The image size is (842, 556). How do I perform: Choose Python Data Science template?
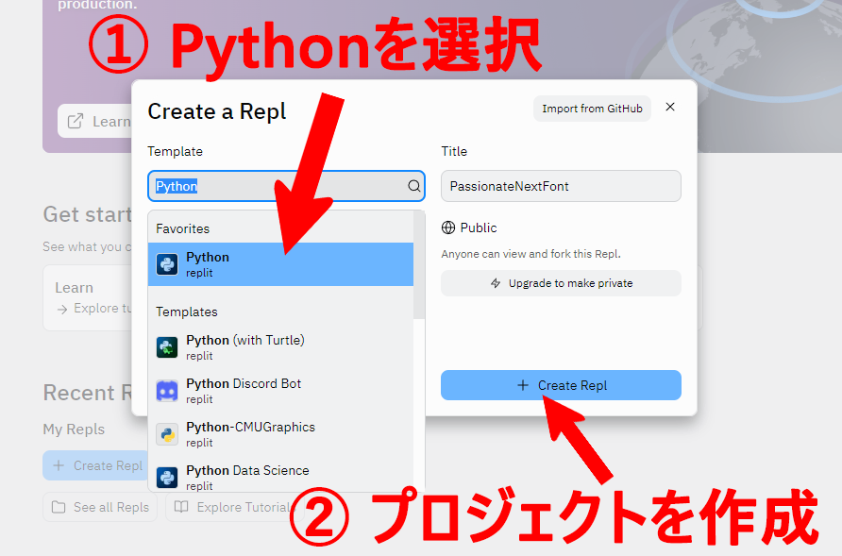pos(280,476)
